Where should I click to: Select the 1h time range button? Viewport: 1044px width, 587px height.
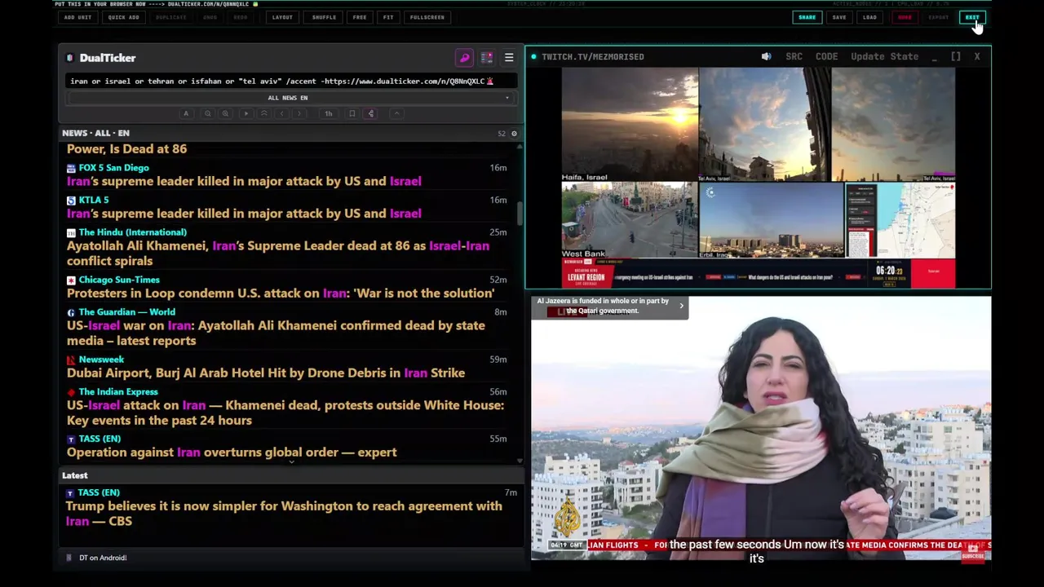[329, 113]
